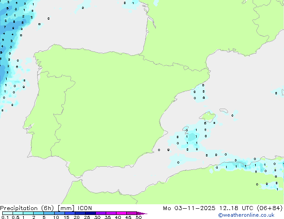Click the legend value "0.5"
The width and height of the screenshot is (284, 219).
15,217
